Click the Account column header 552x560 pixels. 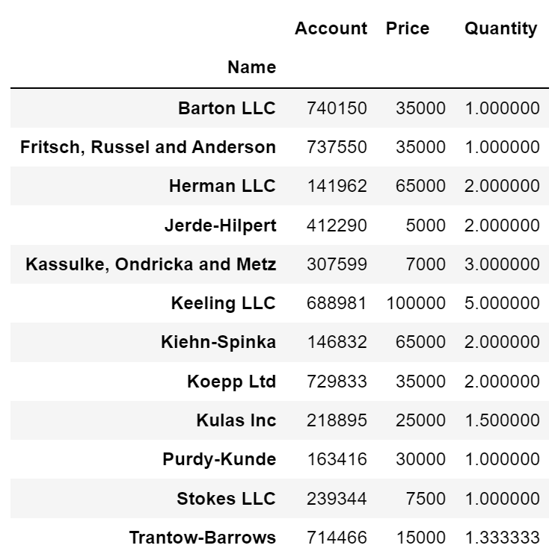[331, 28]
